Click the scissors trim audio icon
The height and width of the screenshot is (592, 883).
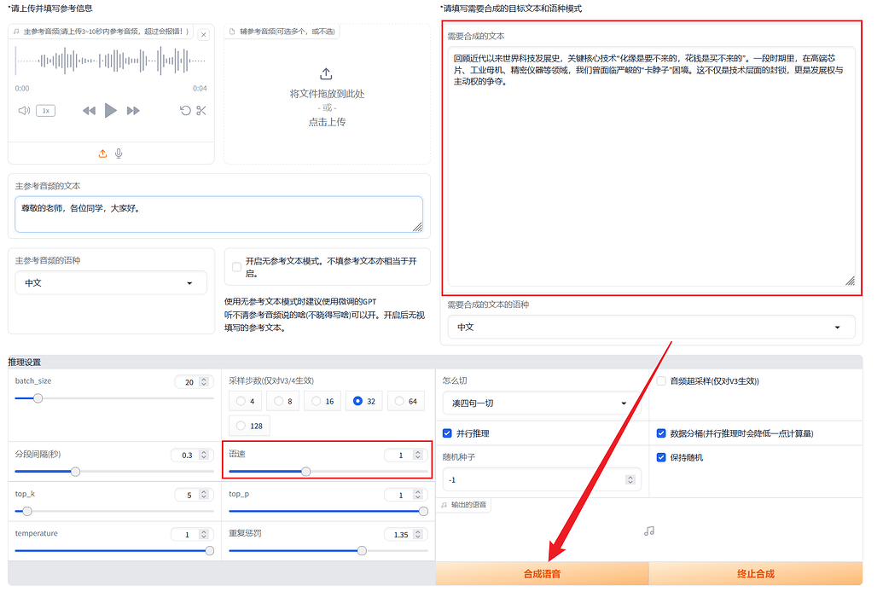click(201, 111)
